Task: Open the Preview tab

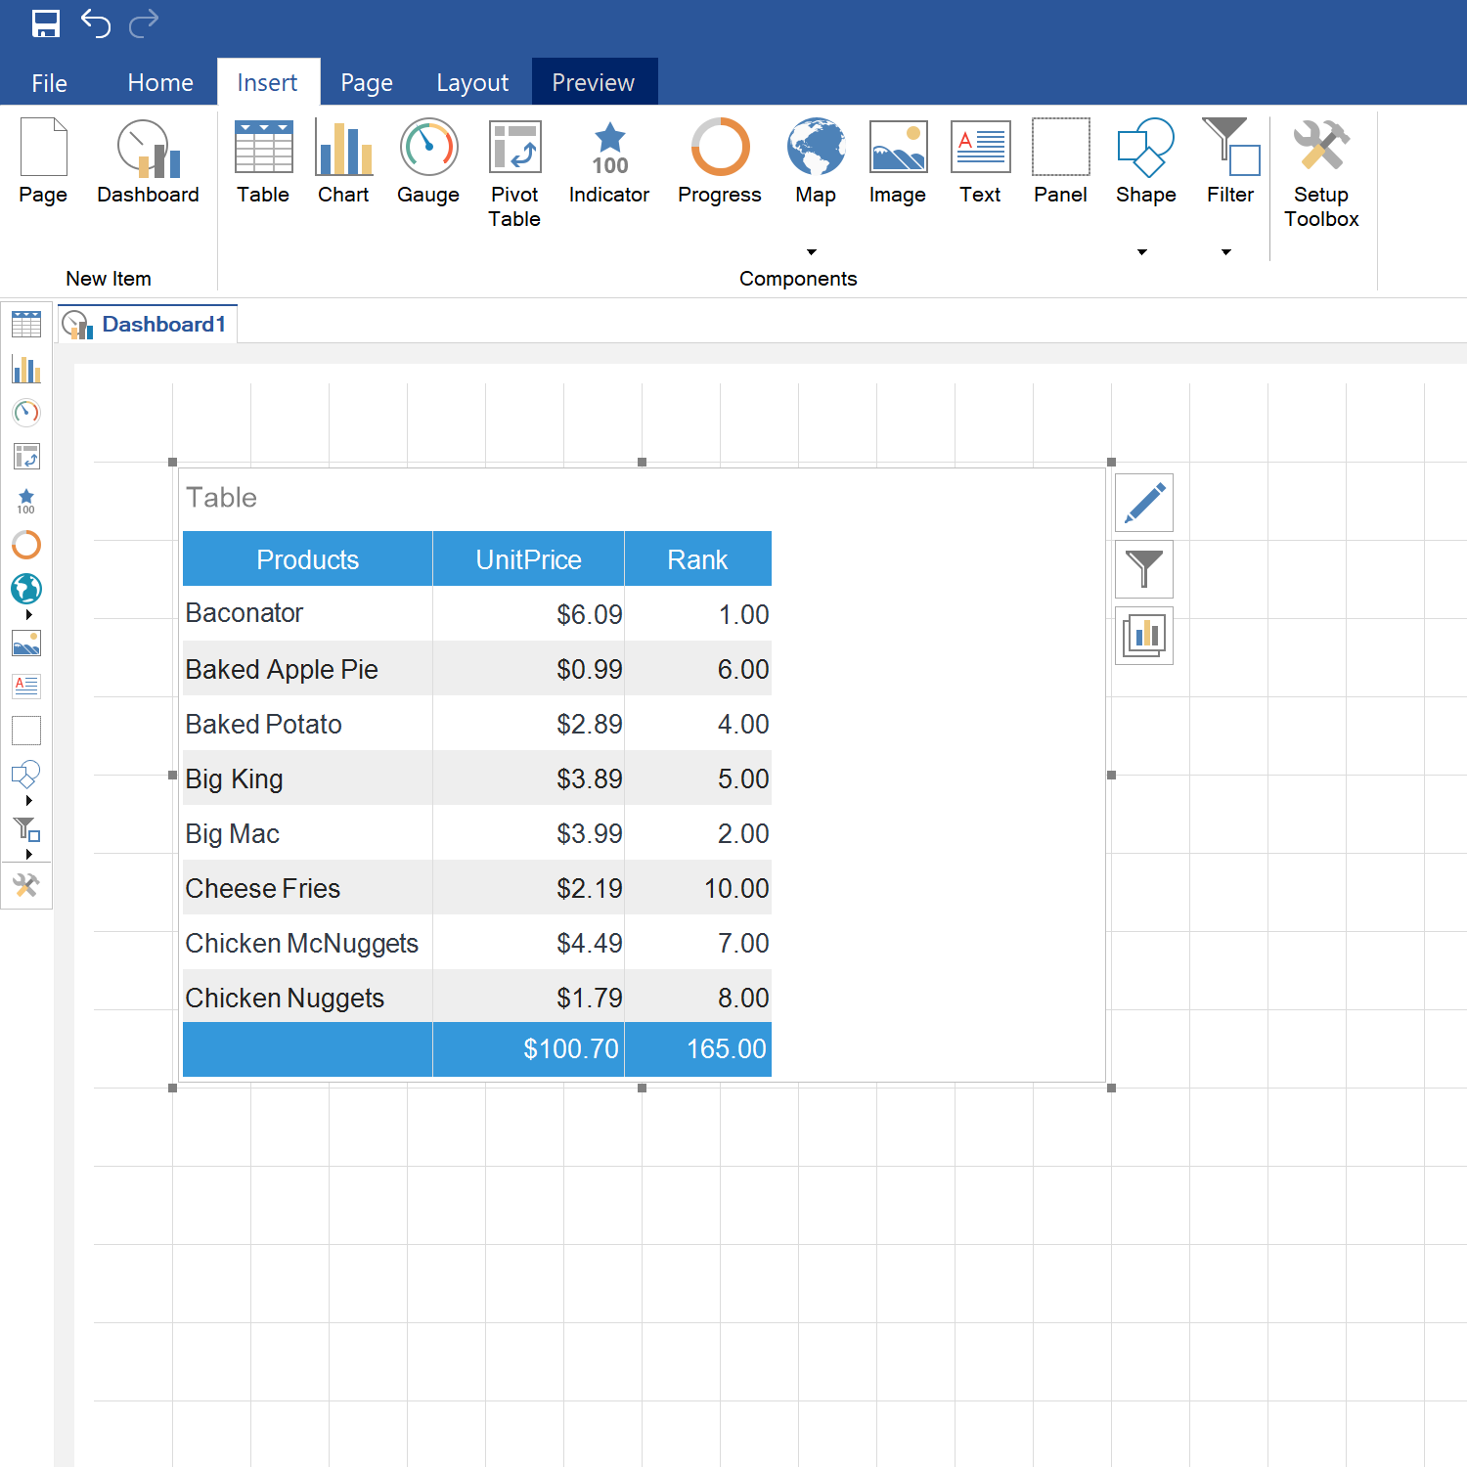Action: point(594,82)
